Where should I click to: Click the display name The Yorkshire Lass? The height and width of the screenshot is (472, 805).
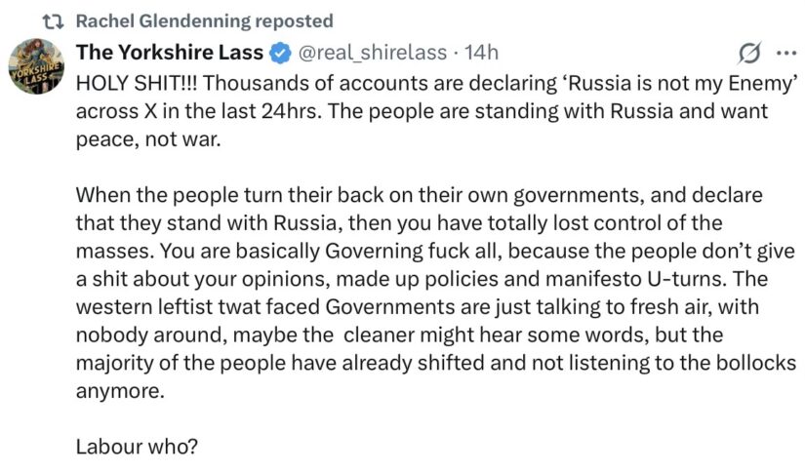pyautogui.click(x=170, y=53)
